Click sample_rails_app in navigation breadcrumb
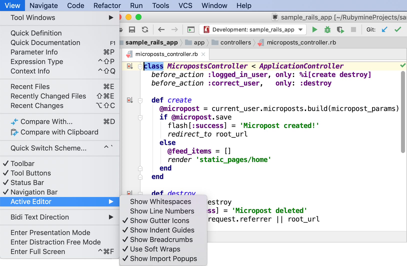Viewport: 407px width, 266px height. click(x=151, y=42)
